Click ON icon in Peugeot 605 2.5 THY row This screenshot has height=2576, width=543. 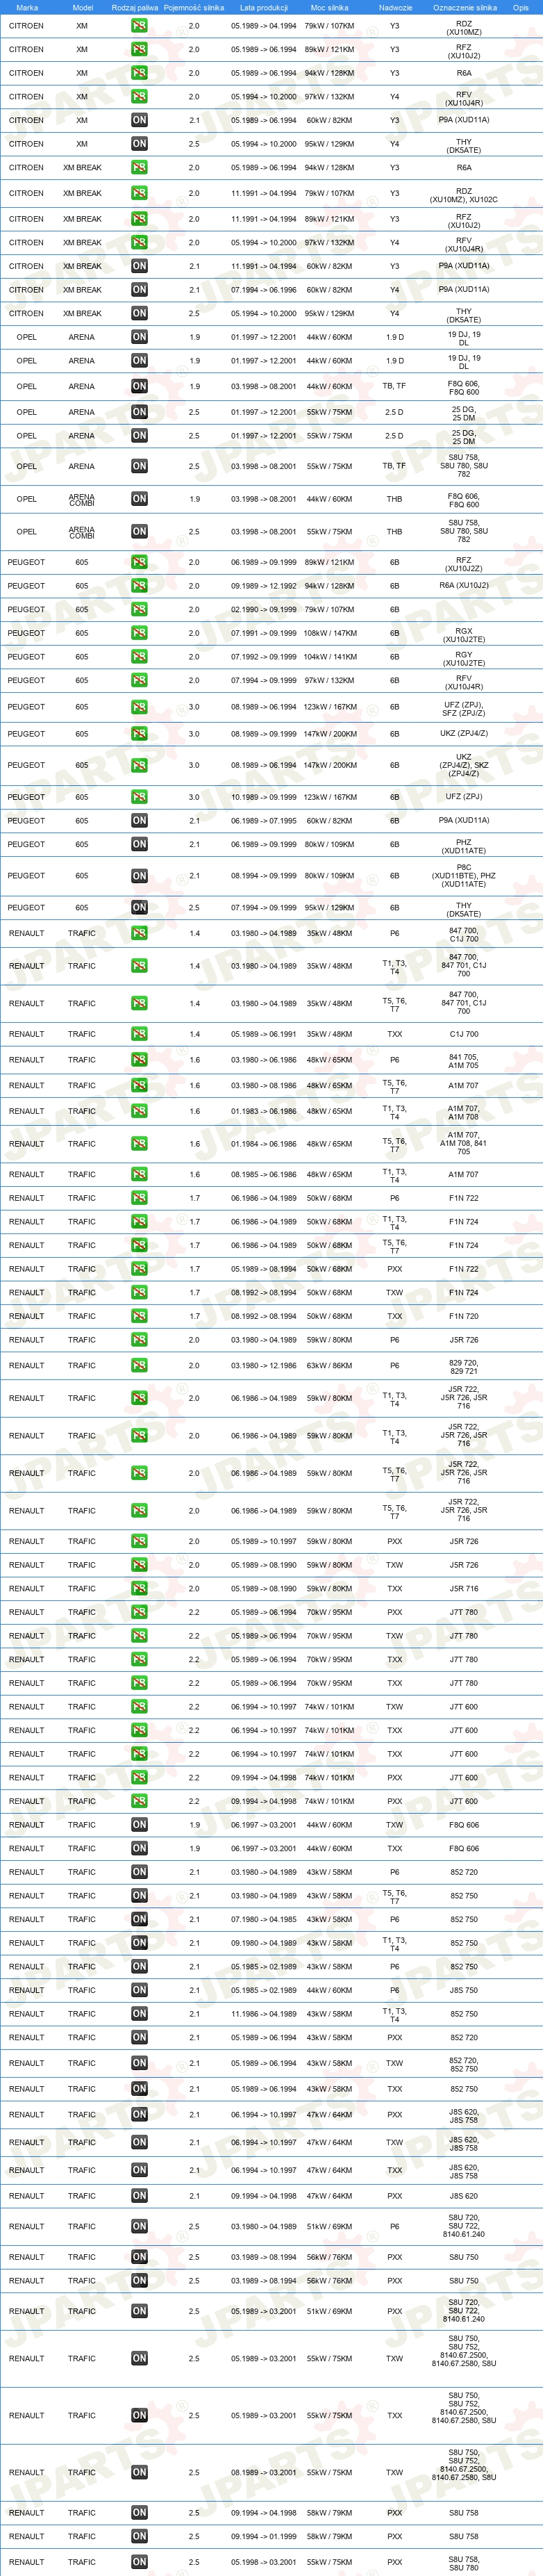[139, 908]
